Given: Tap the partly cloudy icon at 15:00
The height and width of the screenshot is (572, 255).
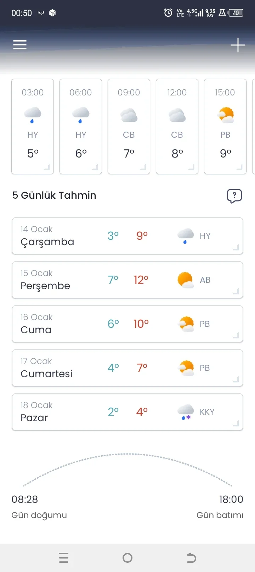Looking at the screenshot, I should [226, 115].
